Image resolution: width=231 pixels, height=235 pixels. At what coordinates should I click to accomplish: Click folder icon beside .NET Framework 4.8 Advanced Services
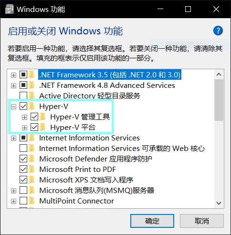pos(32,85)
